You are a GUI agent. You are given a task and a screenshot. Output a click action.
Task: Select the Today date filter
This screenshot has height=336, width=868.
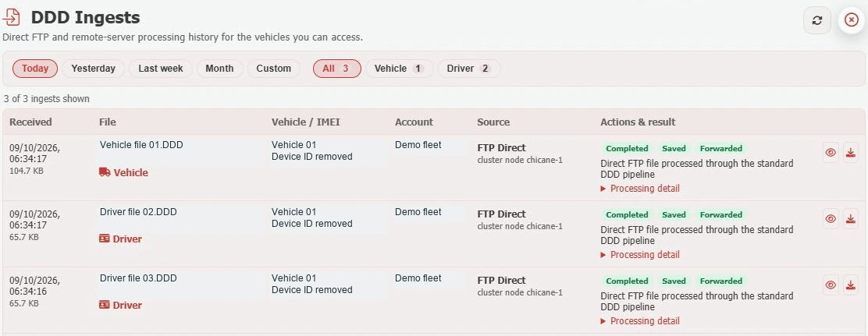coord(35,69)
